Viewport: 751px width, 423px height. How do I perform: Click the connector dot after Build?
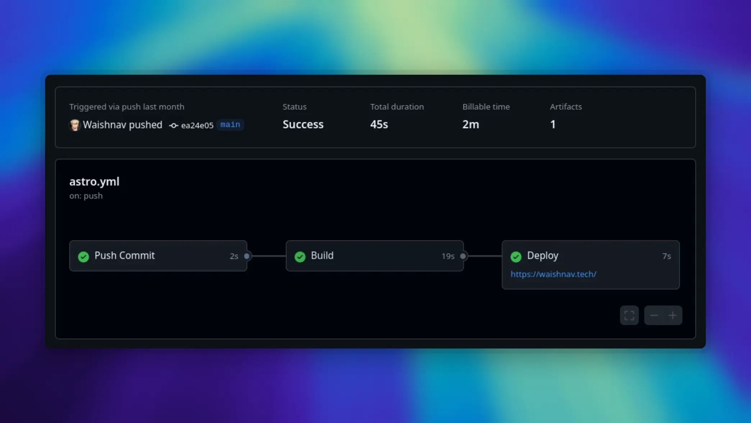tap(463, 256)
